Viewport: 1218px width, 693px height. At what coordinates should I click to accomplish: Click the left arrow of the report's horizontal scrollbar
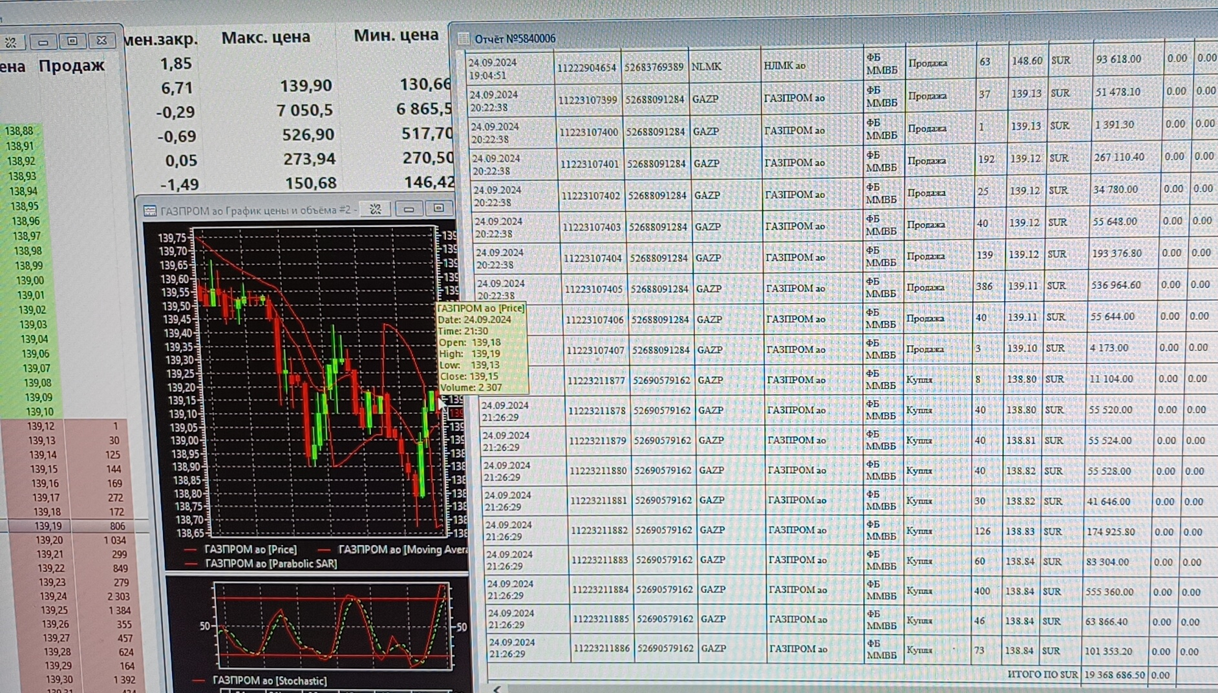tap(497, 688)
